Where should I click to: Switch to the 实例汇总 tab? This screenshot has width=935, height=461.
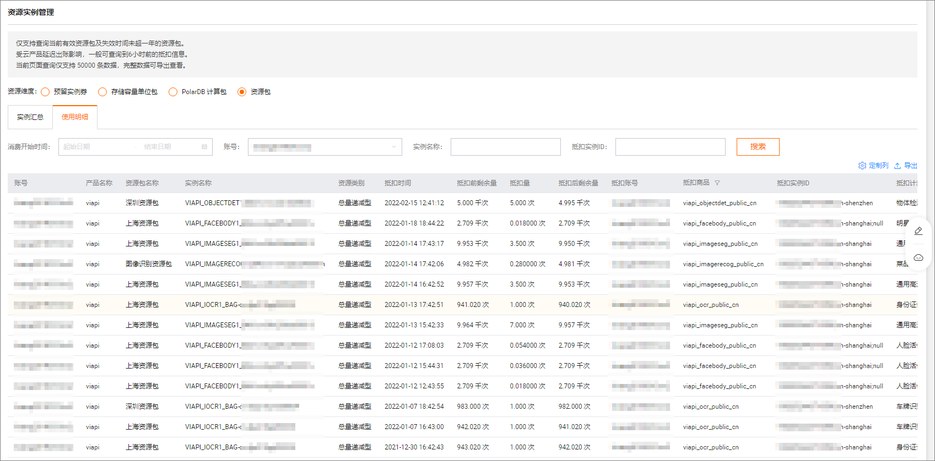30,117
